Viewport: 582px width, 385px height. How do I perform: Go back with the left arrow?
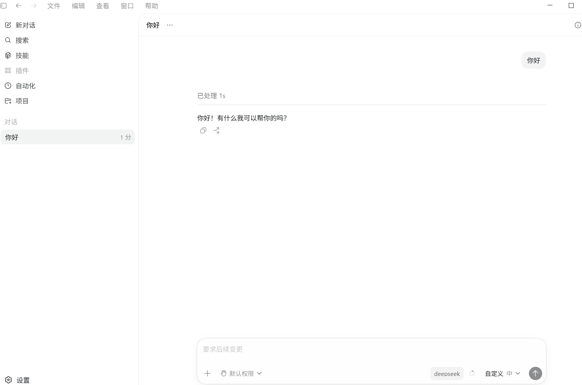(x=18, y=6)
